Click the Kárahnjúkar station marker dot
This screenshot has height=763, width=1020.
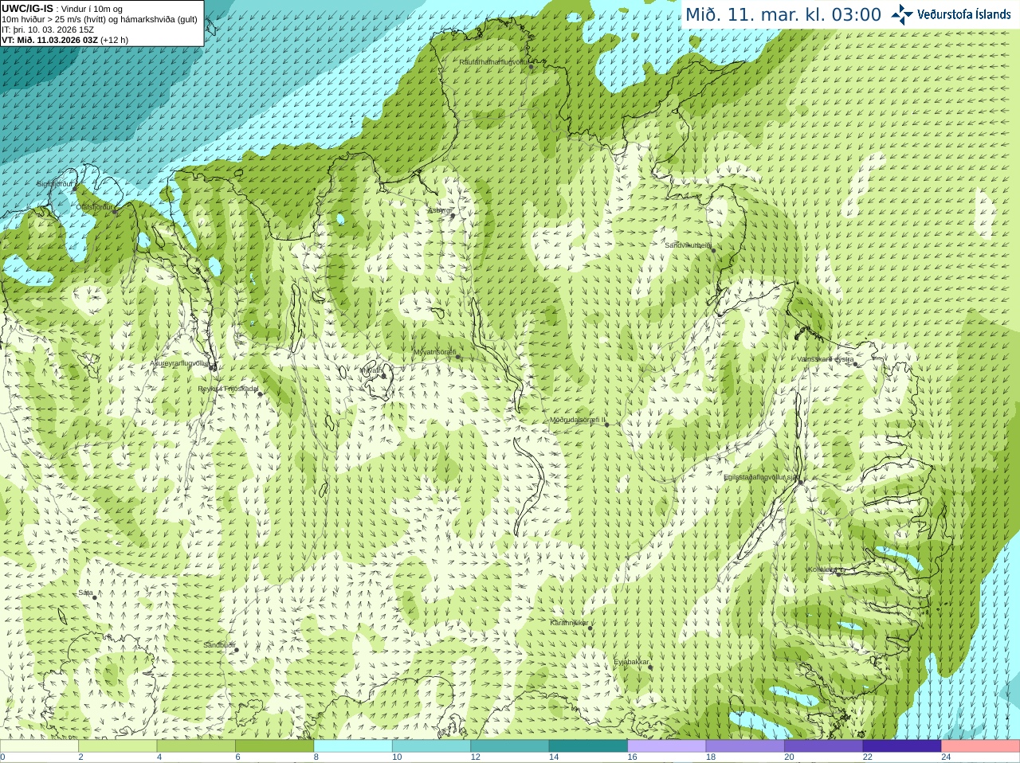click(590, 628)
